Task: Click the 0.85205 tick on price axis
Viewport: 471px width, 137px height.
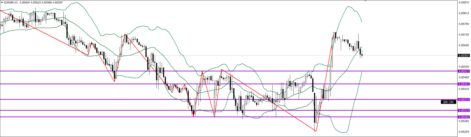Action: pos(464,132)
